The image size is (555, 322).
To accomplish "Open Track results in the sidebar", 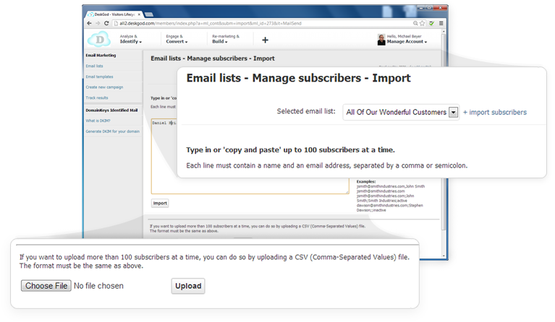I will (x=97, y=97).
